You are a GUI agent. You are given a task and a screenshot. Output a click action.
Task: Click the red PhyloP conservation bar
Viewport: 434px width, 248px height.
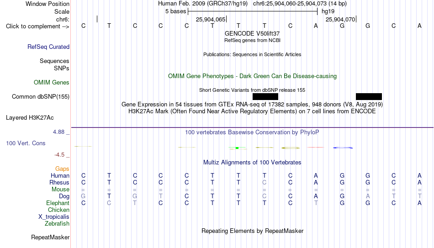(316, 147)
